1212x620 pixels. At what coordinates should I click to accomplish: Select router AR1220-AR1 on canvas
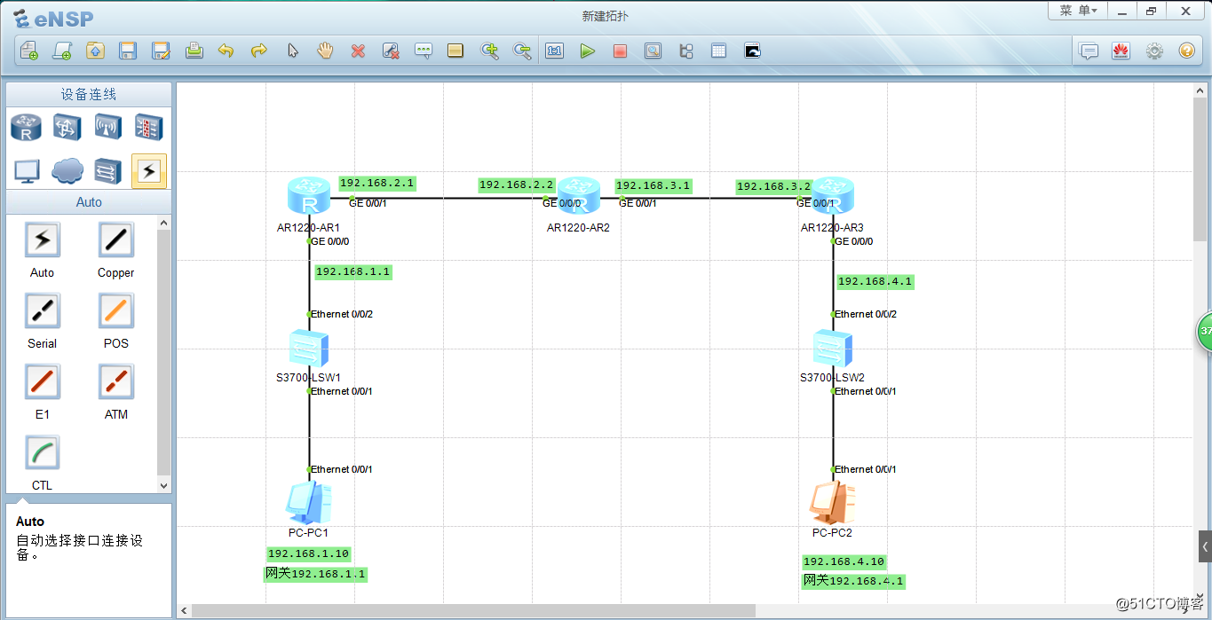[308, 195]
